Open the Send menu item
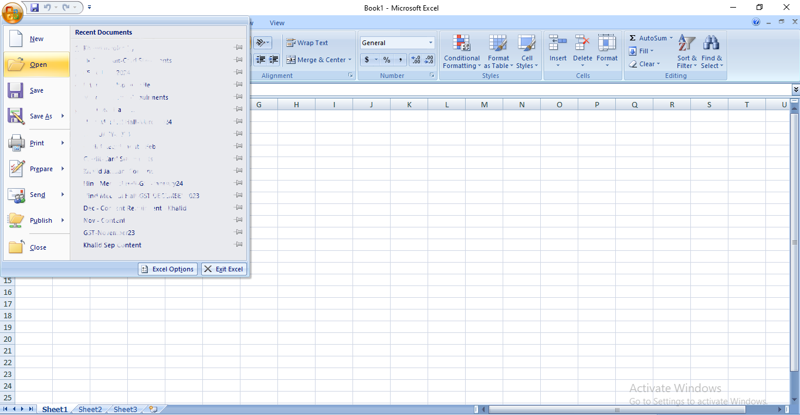800x415 pixels. (x=36, y=195)
